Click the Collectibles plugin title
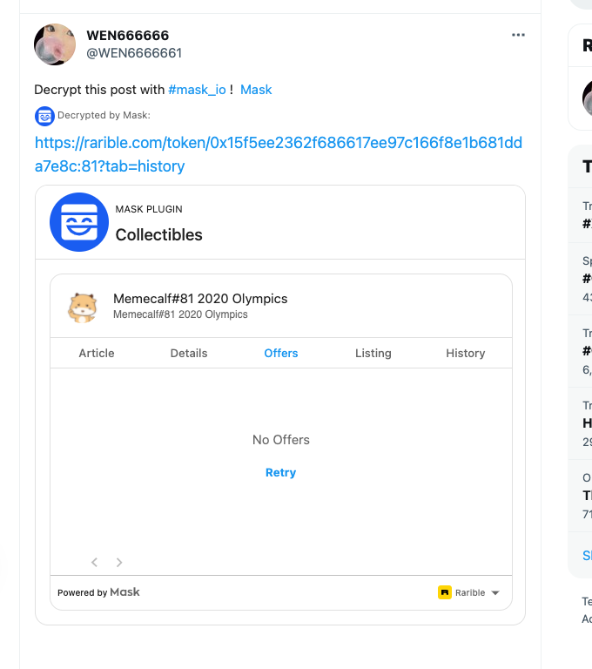This screenshot has height=669, width=592. tap(158, 234)
